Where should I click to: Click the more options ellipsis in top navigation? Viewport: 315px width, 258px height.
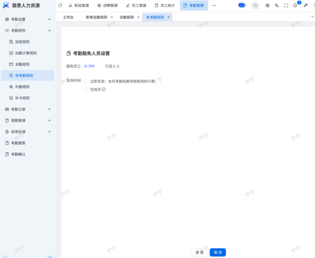214,6
